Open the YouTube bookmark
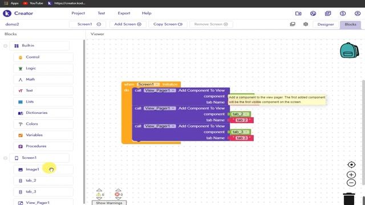This screenshot has height=205, width=365. point(33,3)
